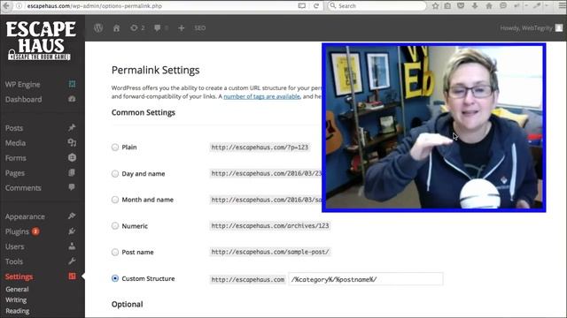Select the Numeric permalink option
Viewport: 567px width, 318px height.
(115, 226)
